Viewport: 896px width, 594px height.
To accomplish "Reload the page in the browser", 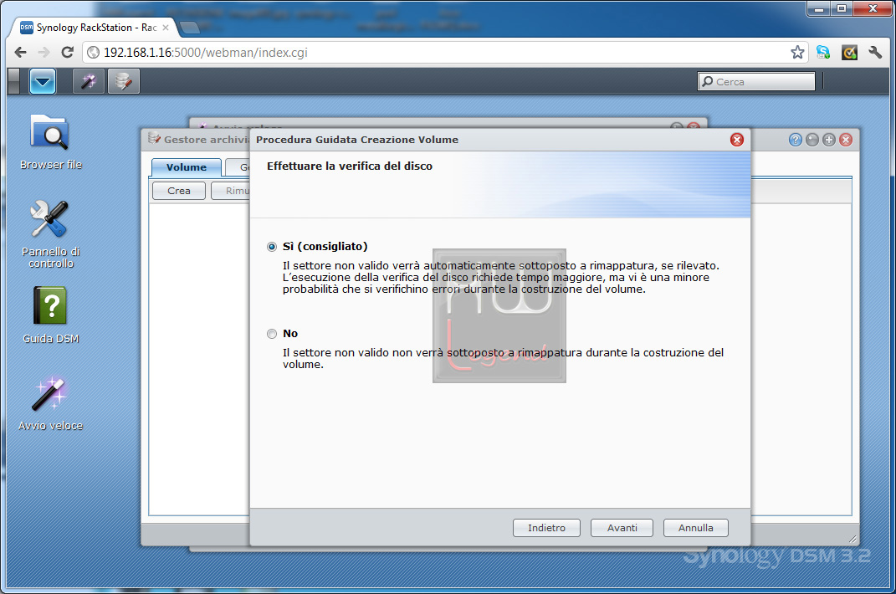I will [68, 53].
